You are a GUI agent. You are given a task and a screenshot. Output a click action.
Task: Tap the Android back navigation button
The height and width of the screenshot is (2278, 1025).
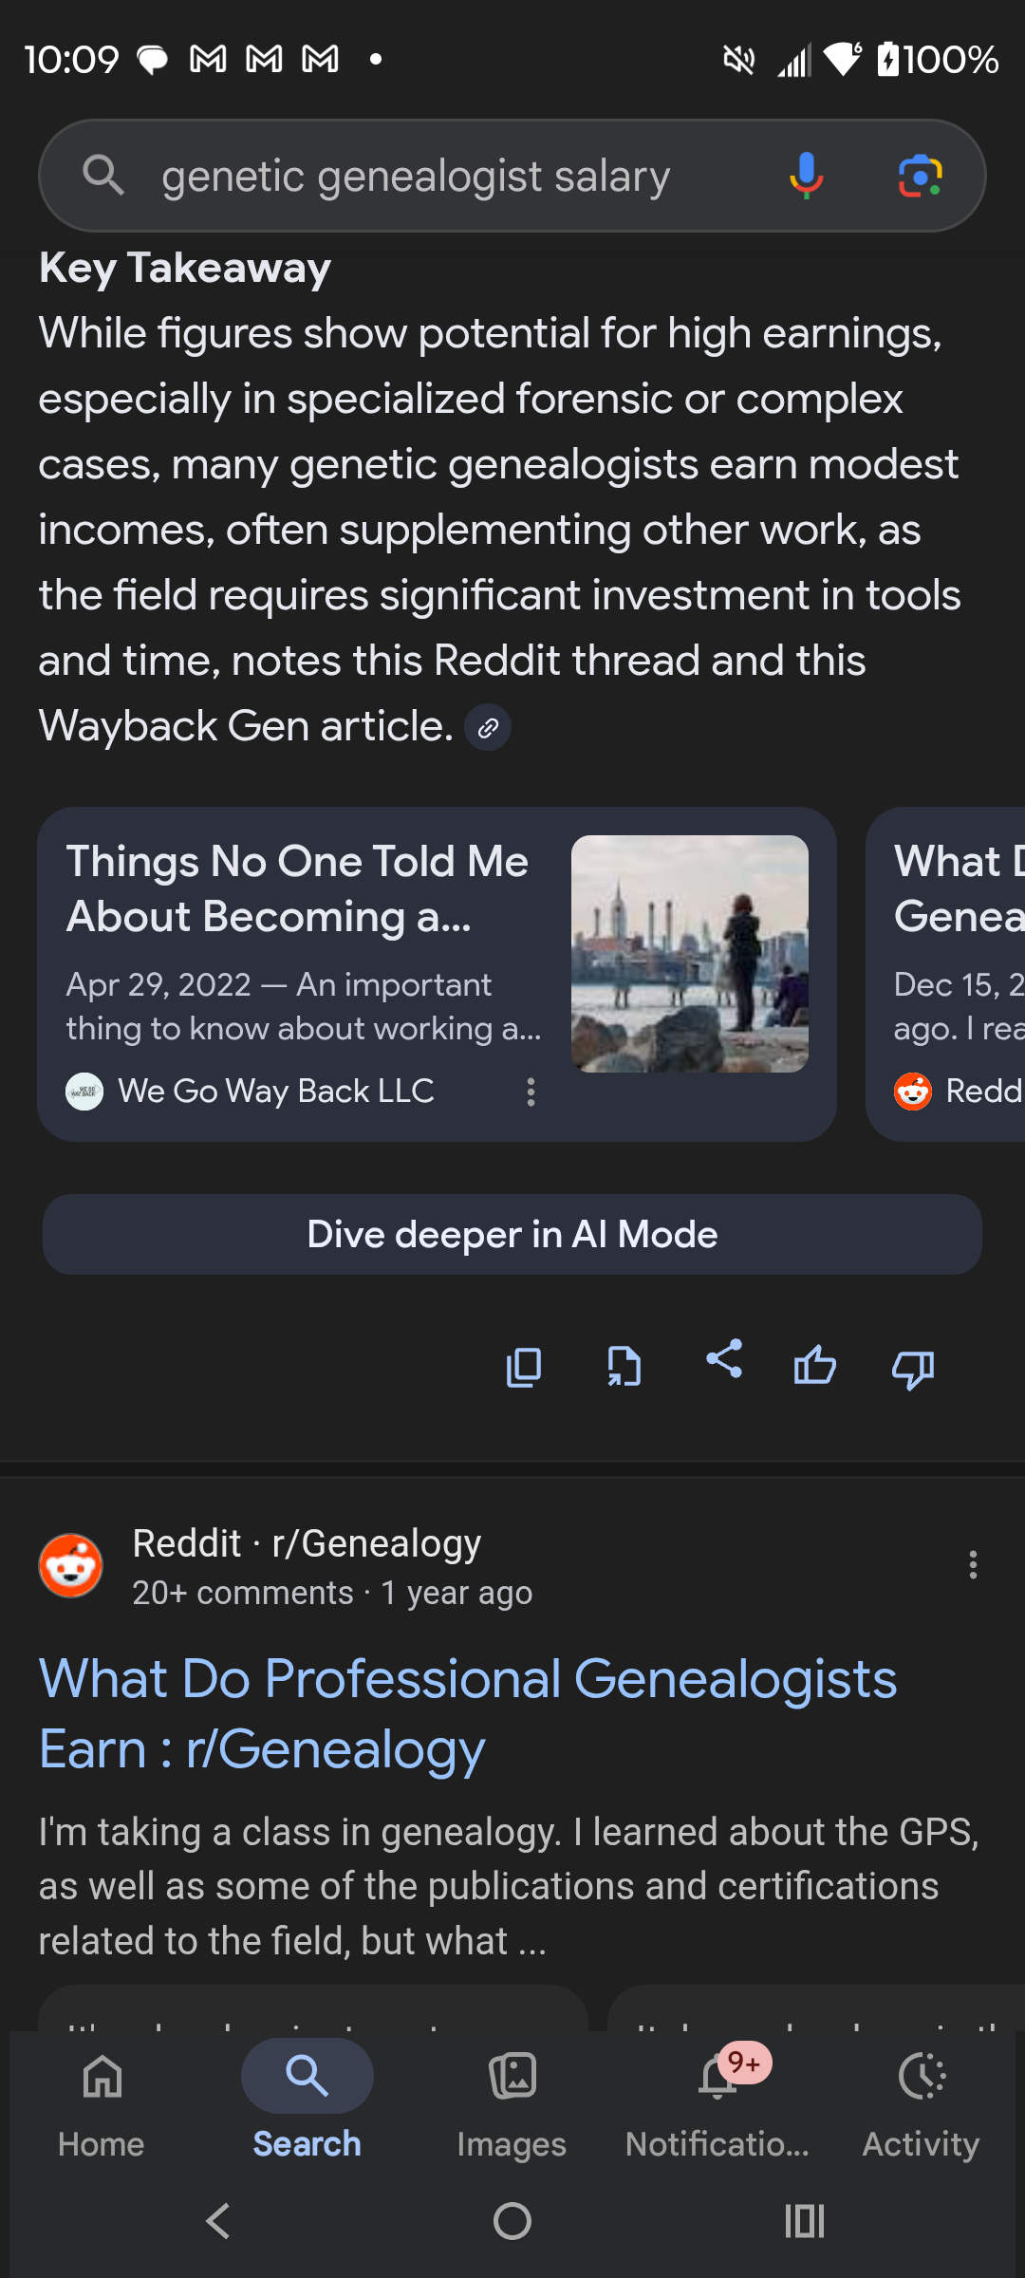tap(219, 2221)
